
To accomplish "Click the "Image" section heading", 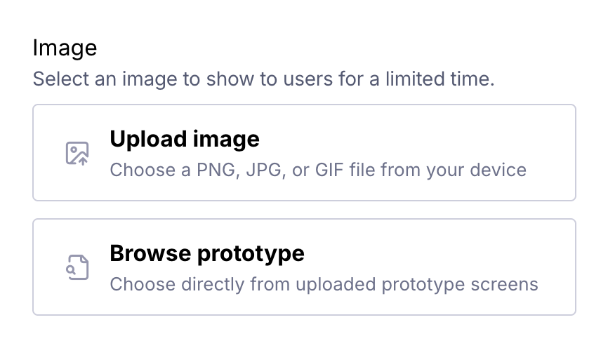I will point(65,48).
